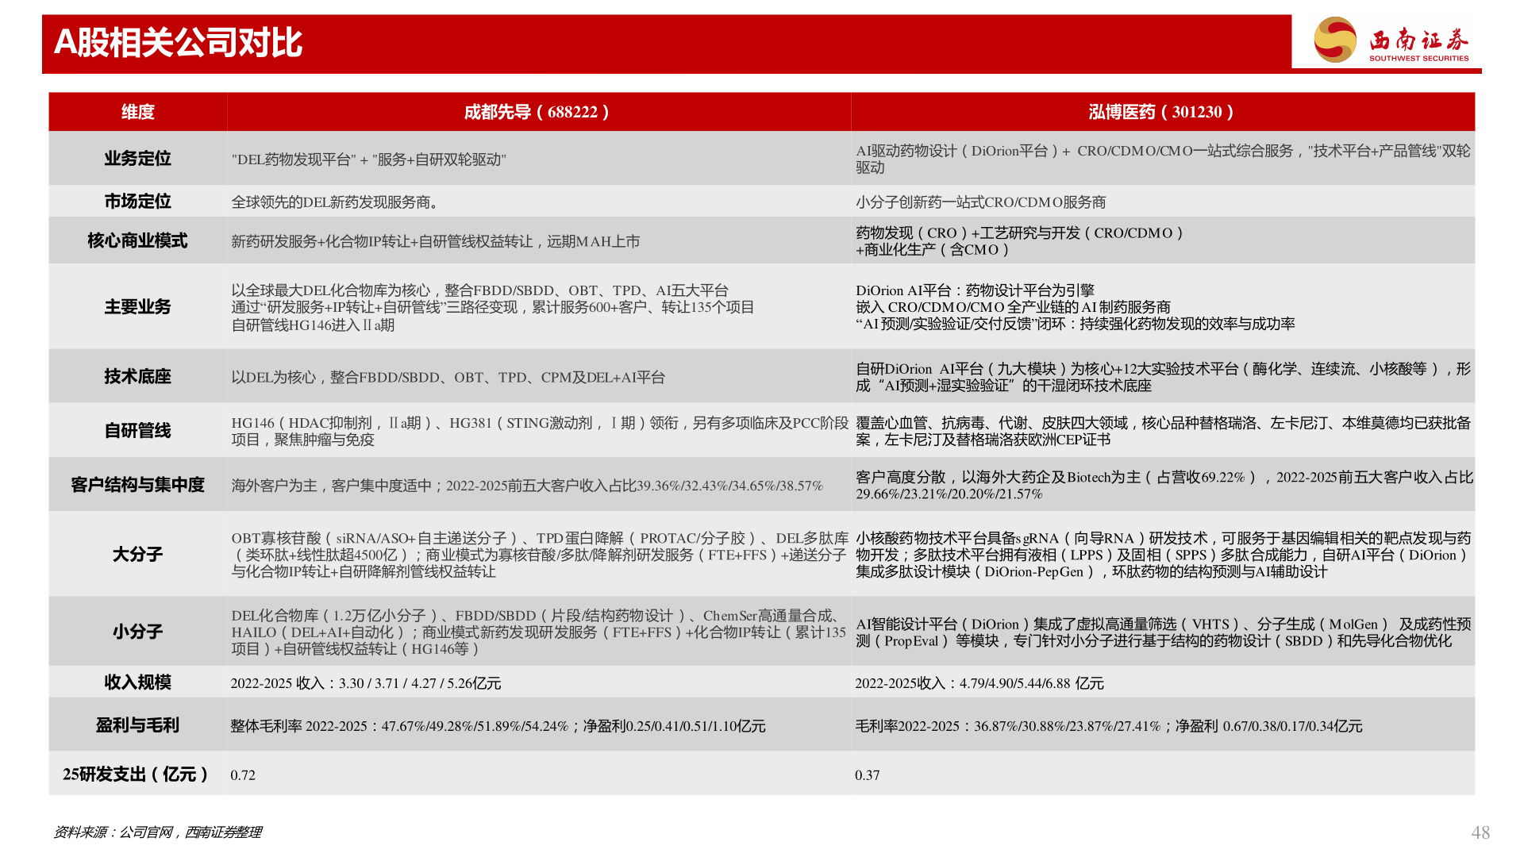Select the 收入规模 row label
The height and width of the screenshot is (857, 1524).
coord(137,682)
